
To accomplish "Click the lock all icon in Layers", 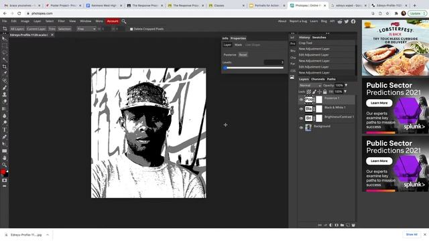I will click(324, 92).
